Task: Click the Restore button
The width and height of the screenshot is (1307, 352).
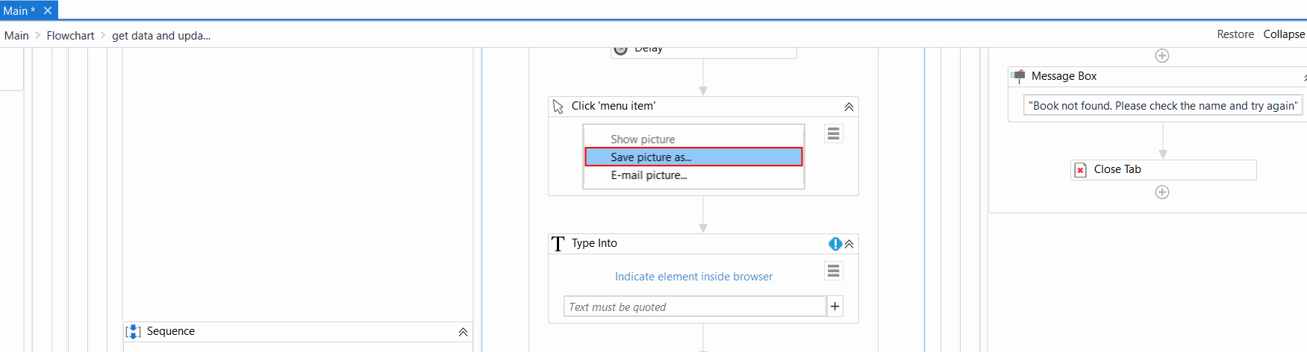Action: click(1235, 34)
